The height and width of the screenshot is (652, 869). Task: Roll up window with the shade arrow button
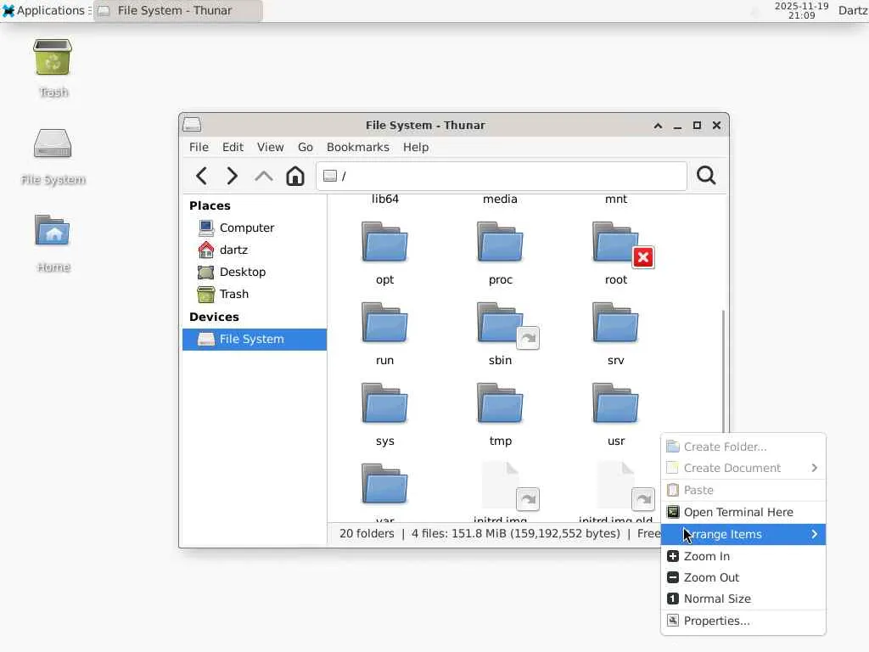point(658,126)
